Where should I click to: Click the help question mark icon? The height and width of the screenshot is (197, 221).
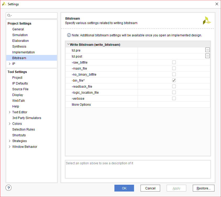click(x=9, y=188)
